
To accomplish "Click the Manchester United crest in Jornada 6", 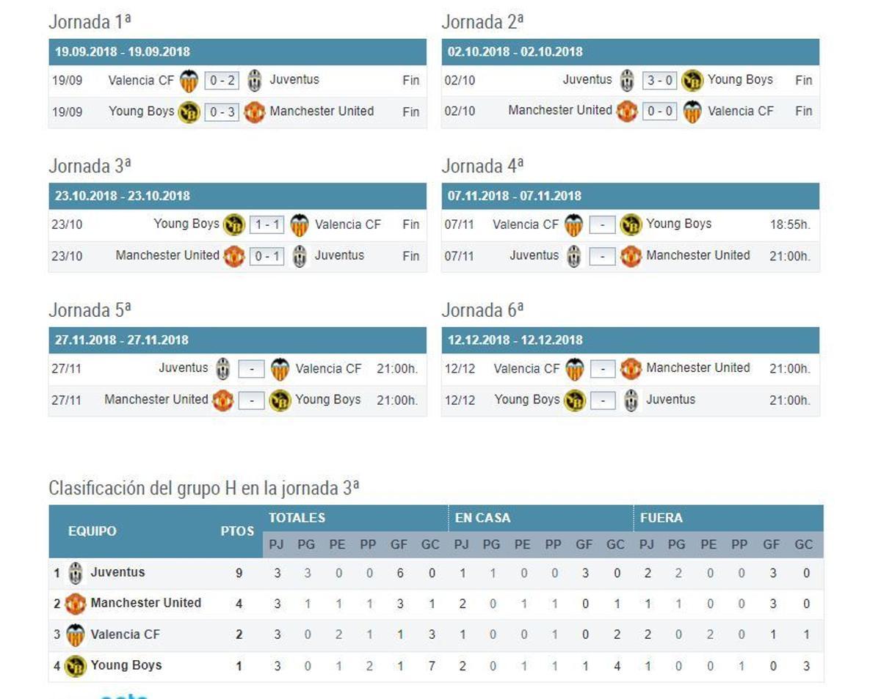I will click(631, 368).
